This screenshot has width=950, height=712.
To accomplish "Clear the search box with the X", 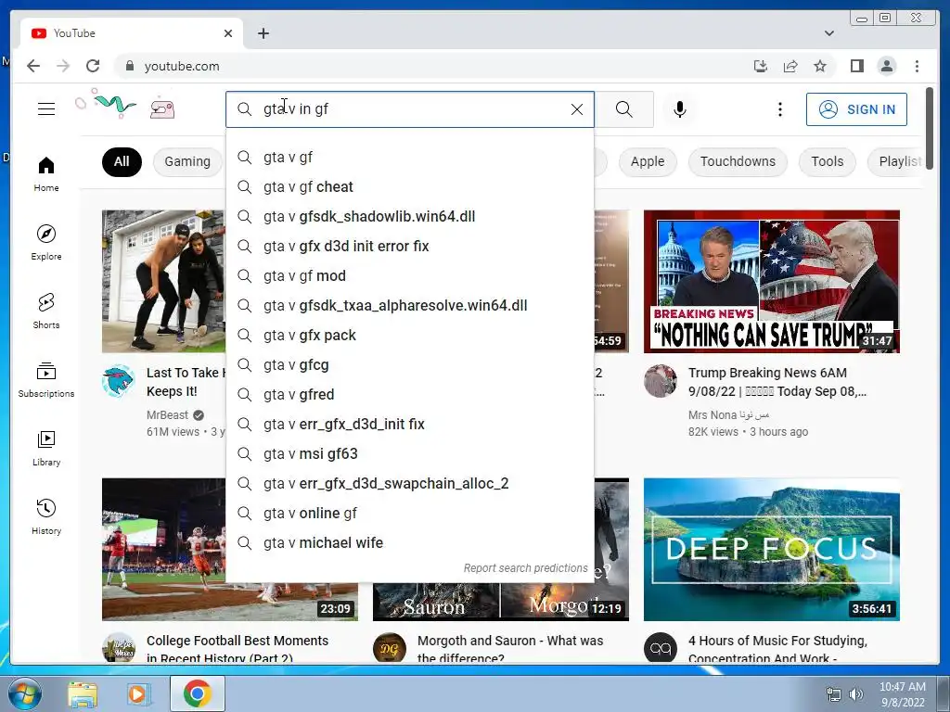I will (577, 109).
